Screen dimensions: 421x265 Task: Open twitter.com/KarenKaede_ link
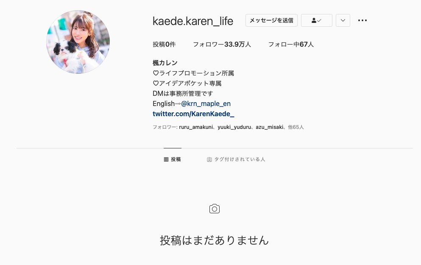coord(193,114)
